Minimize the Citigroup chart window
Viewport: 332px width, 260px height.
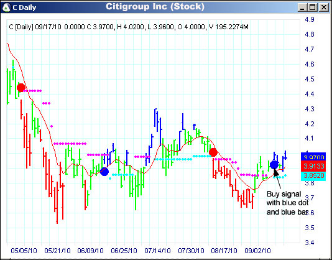(302, 7)
